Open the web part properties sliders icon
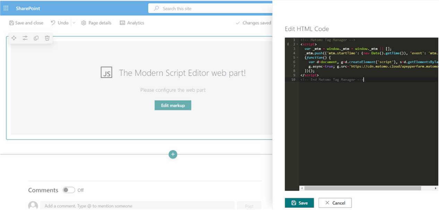This screenshot has width=439, height=210. pyautogui.click(x=25, y=38)
